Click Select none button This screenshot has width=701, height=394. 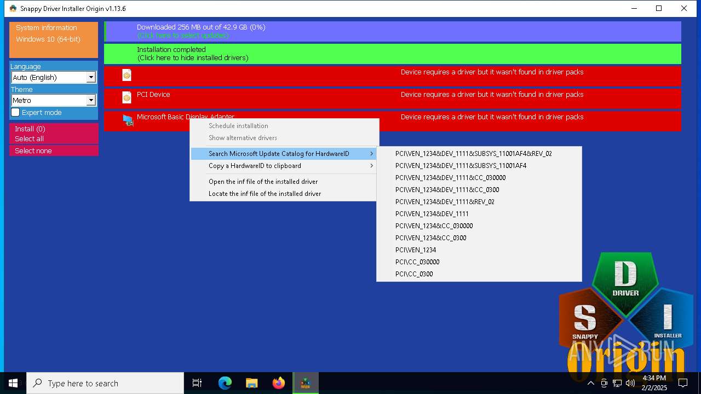(x=54, y=150)
